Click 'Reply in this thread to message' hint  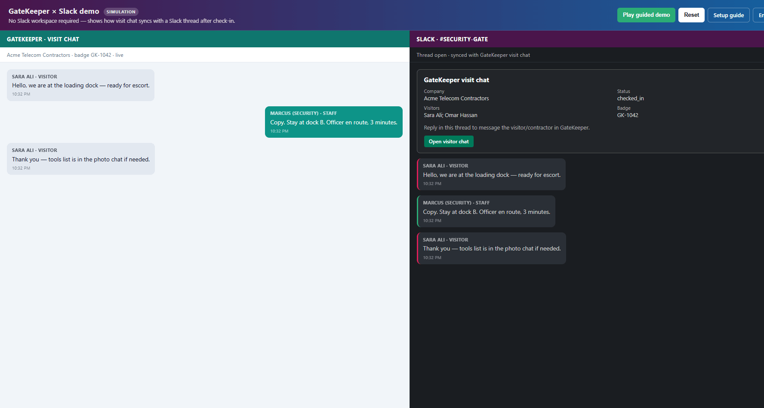point(507,128)
